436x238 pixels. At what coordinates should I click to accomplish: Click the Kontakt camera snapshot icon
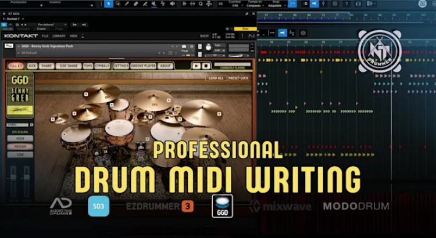click(184, 46)
